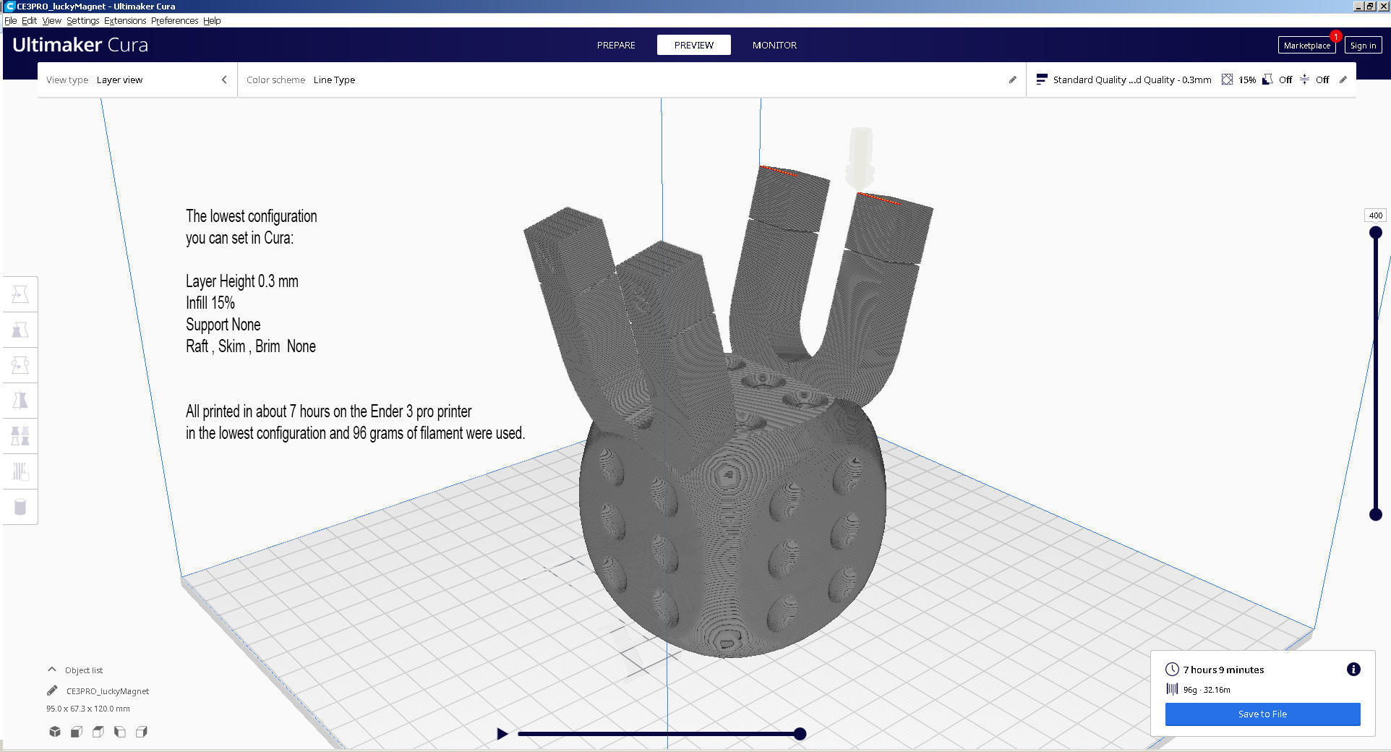Click the upper layer slider handle
1391x752 pixels.
[x=1375, y=232]
